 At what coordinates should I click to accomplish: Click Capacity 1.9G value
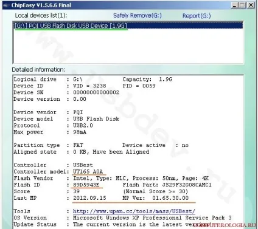point(166,80)
